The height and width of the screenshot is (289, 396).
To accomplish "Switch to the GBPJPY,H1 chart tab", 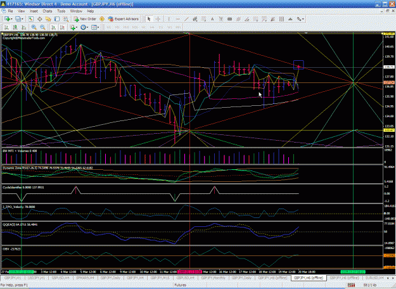I will point(13,278).
